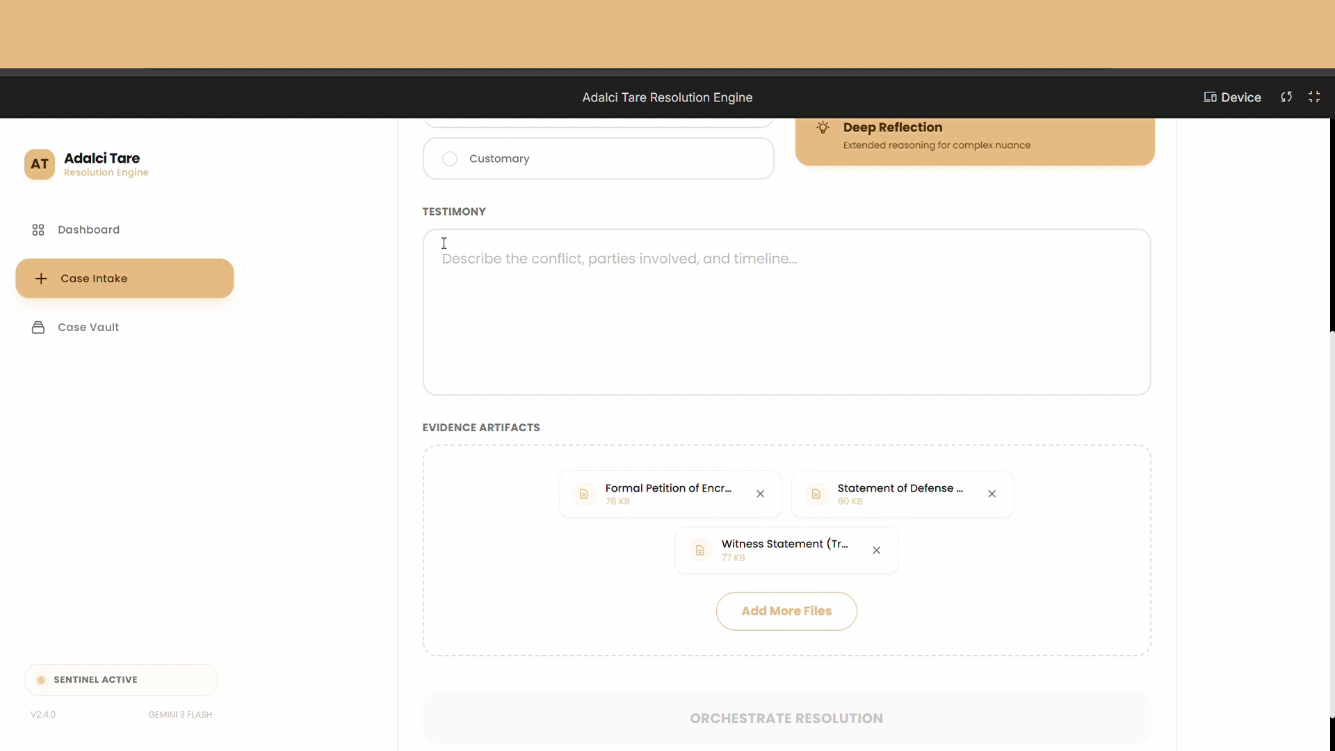Click the Sentinel Active status badge
Image resolution: width=1335 pixels, height=751 pixels.
[121, 679]
